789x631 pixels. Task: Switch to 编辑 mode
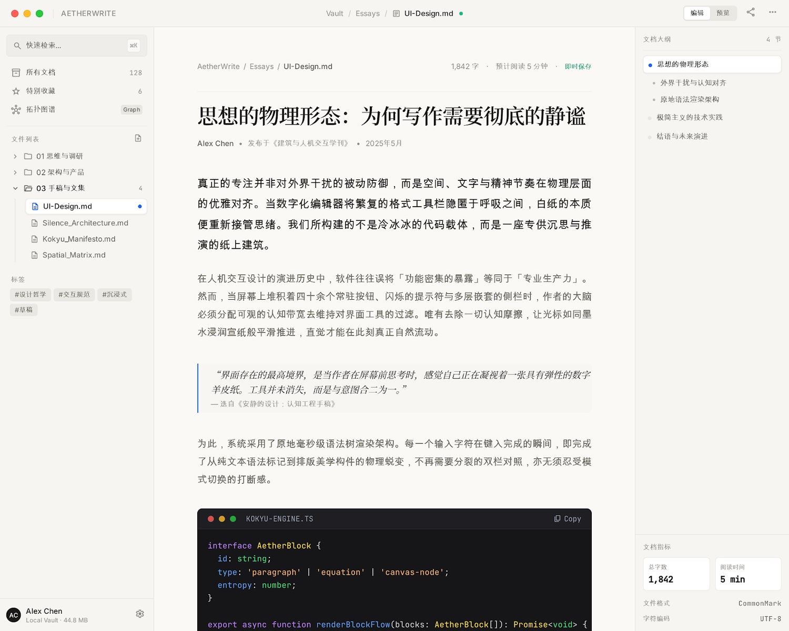697,13
